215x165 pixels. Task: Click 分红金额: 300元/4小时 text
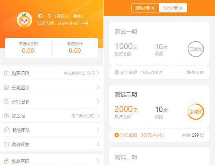pos(142,135)
